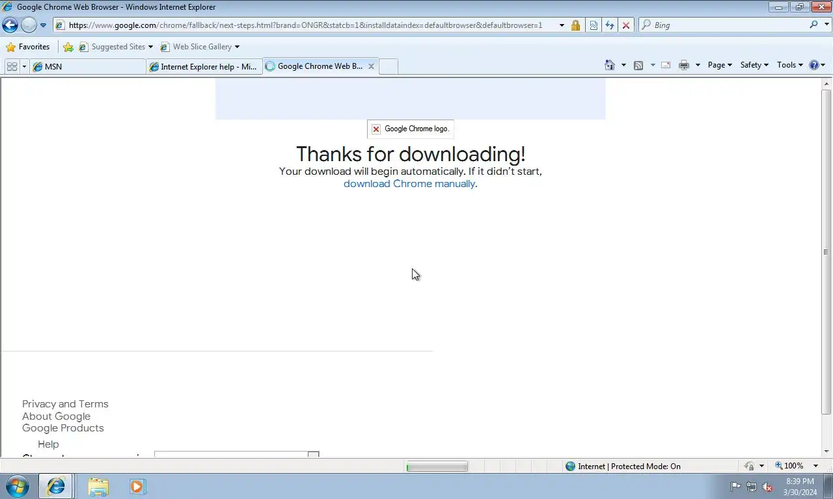Show Quick Tabs thumbnail view
833x499 pixels.
click(x=12, y=66)
